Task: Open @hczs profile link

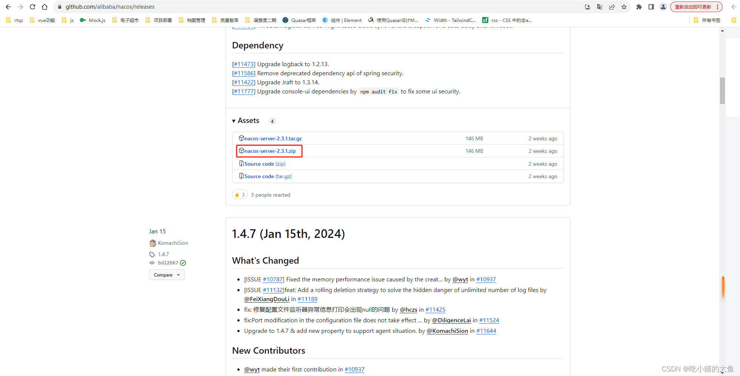Action: [x=409, y=310]
